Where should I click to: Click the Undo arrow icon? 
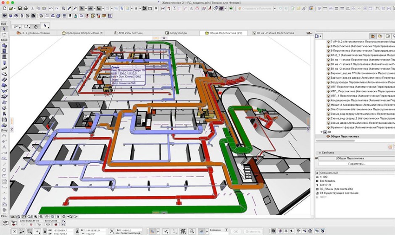coord(51,8)
